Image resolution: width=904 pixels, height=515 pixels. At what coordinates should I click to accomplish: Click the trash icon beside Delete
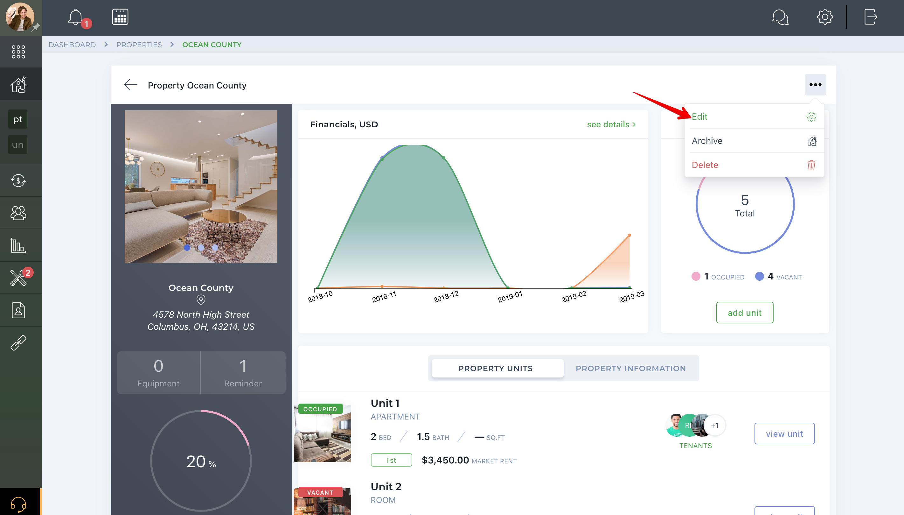(x=811, y=165)
